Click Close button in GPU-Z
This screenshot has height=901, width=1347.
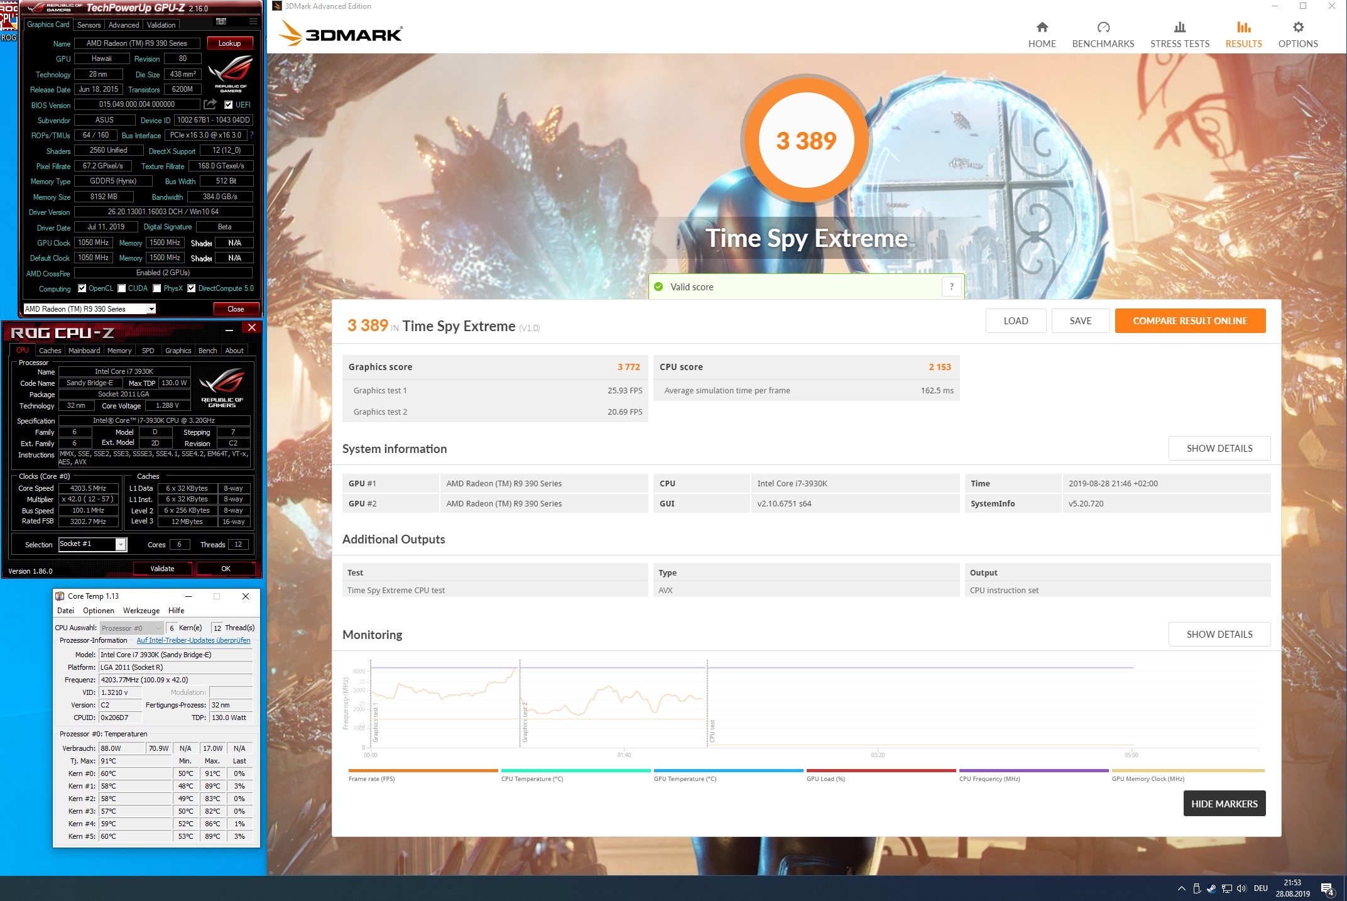pyautogui.click(x=236, y=309)
